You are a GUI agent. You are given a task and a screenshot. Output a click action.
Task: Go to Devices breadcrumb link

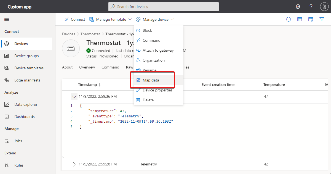tap(68, 34)
